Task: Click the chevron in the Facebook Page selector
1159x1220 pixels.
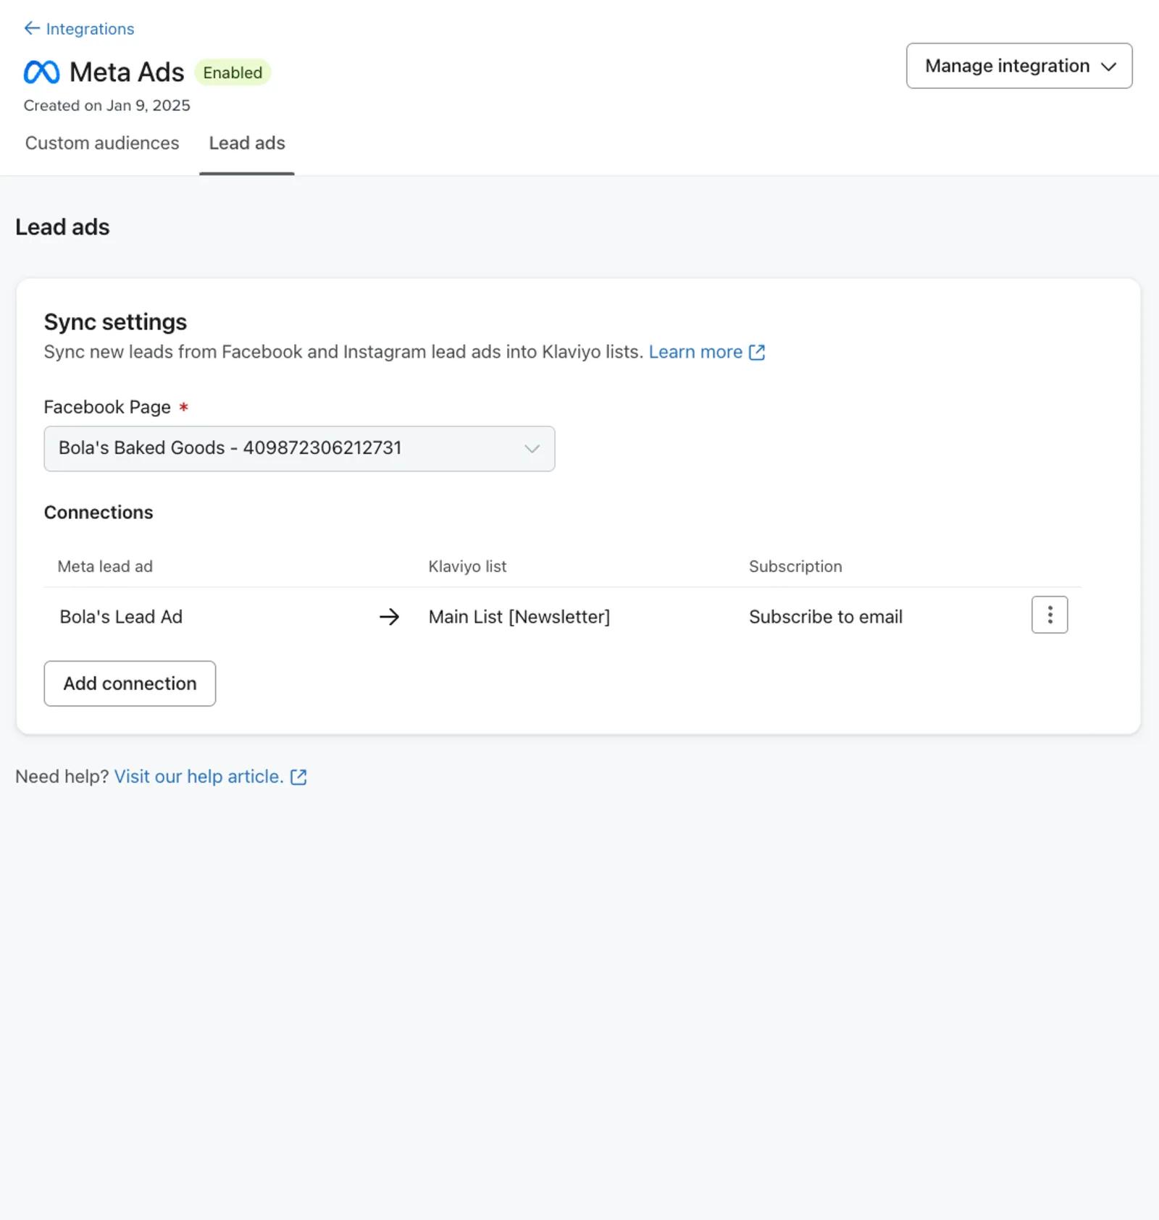Action: tap(532, 449)
